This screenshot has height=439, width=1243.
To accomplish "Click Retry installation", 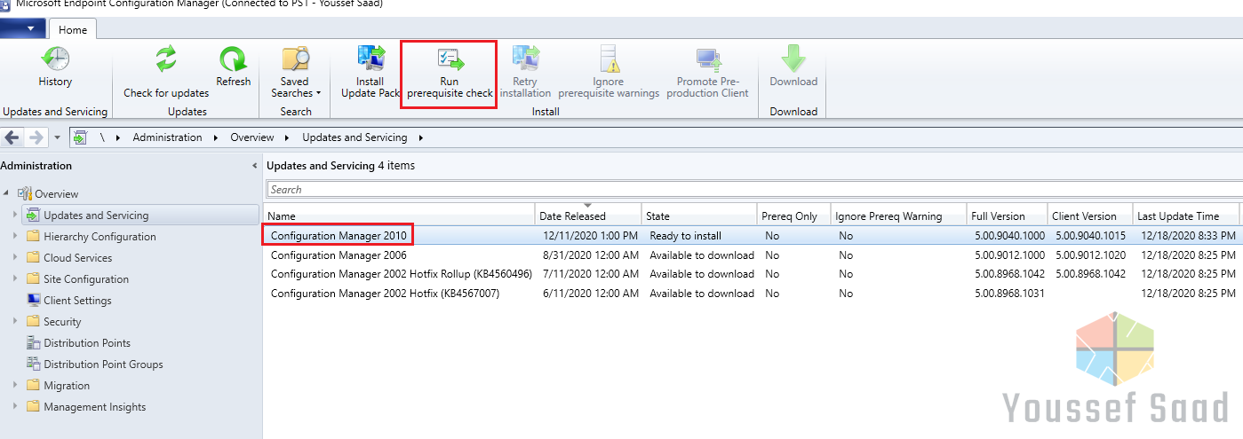I will pos(525,73).
